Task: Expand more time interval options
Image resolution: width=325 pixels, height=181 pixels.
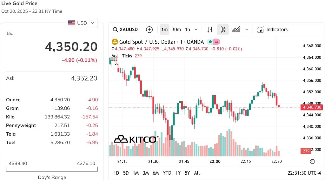Action: click(196, 30)
